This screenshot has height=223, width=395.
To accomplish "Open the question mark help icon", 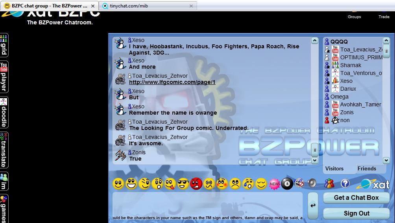I will [x=345, y=183].
